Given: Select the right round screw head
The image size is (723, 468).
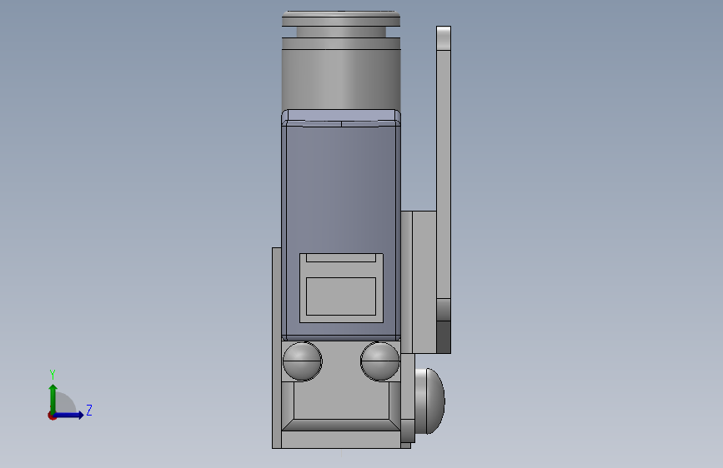Looking at the screenshot, I should [380, 361].
